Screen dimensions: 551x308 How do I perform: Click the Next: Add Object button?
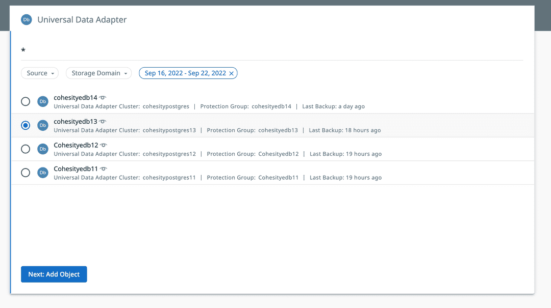coord(54,274)
